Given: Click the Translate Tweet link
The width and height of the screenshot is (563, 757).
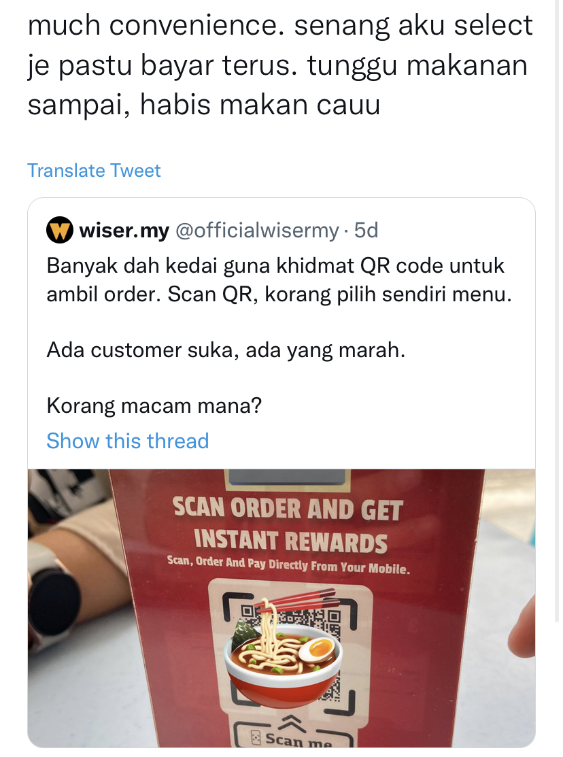Looking at the screenshot, I should coord(94,171).
